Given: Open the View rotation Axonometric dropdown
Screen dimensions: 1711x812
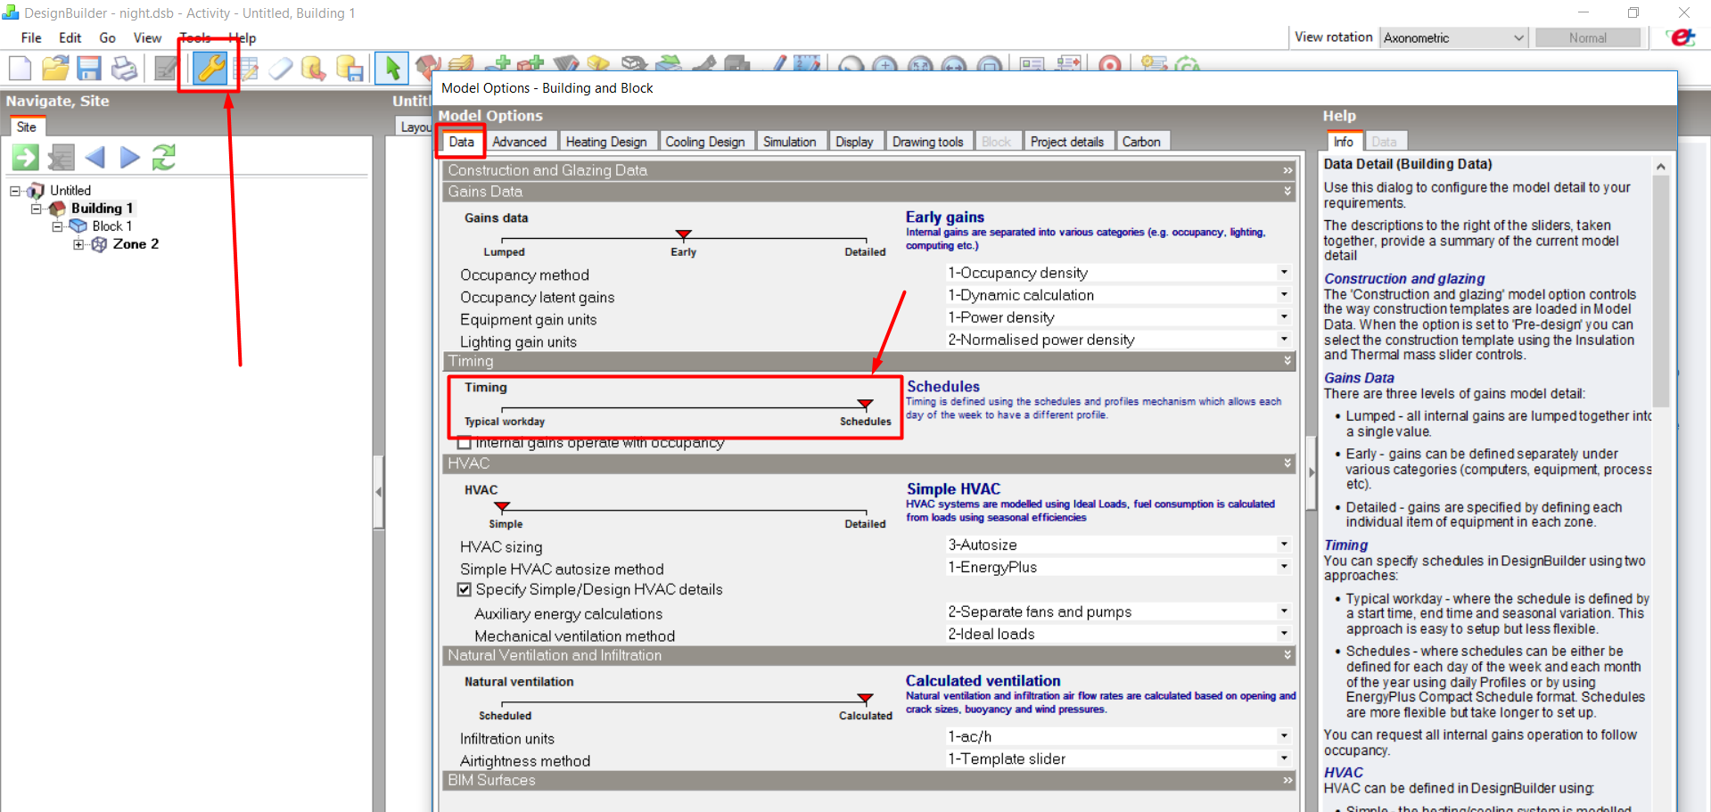Looking at the screenshot, I should tap(1454, 37).
